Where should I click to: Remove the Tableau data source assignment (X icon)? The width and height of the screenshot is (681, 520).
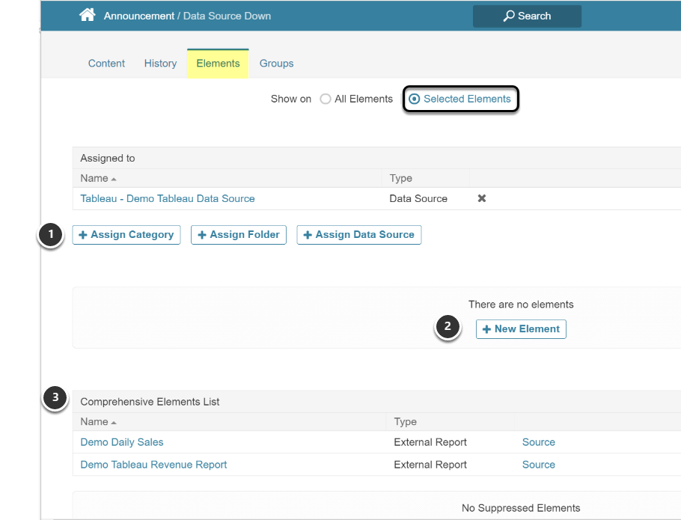point(482,198)
